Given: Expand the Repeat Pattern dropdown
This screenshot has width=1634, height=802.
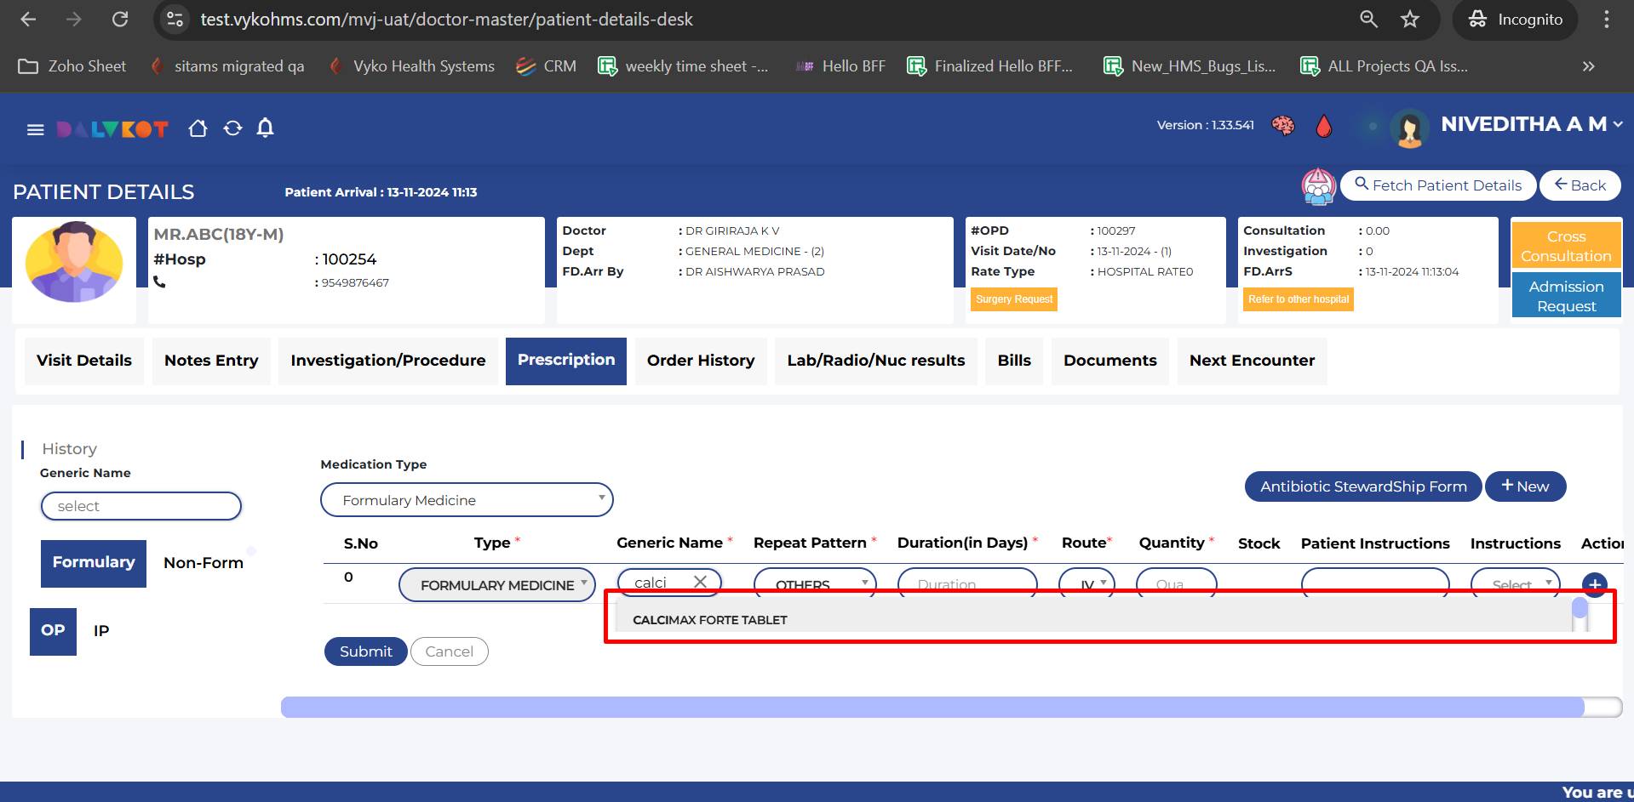Looking at the screenshot, I should 814,583.
